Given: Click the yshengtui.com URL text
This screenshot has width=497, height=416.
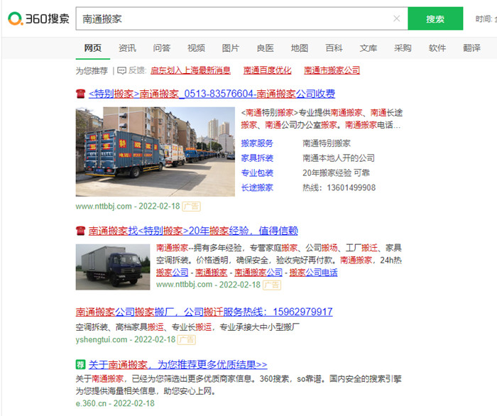Looking at the screenshot, I should tap(102, 339).
